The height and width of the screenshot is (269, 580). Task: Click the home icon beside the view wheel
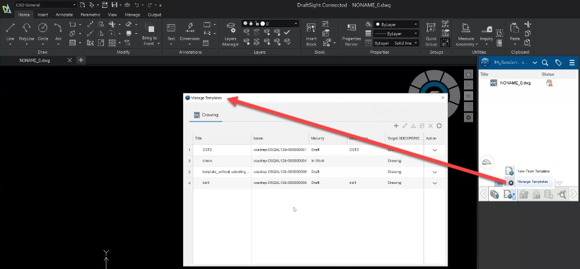pyautogui.click(x=468, y=75)
